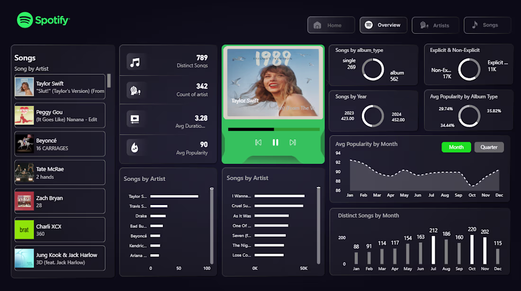Click the Oct bar in Distinct Songs
The image size is (521, 291).
click(x=472, y=249)
